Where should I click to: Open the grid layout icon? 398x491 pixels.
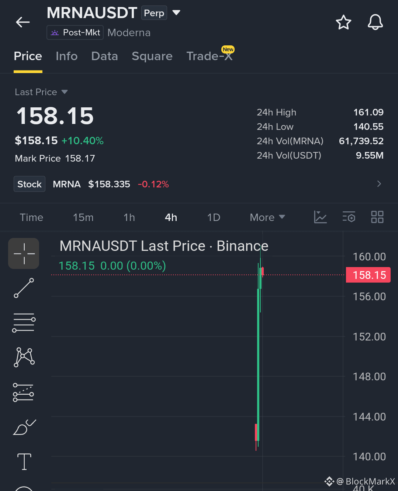377,217
